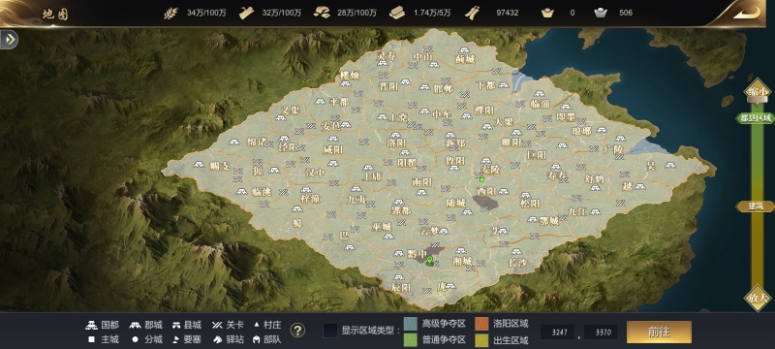Click the green location pin near 黔中
This screenshot has width=775, height=349.
(429, 261)
